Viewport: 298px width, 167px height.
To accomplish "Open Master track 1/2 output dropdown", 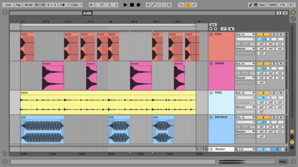I will tap(245, 149).
